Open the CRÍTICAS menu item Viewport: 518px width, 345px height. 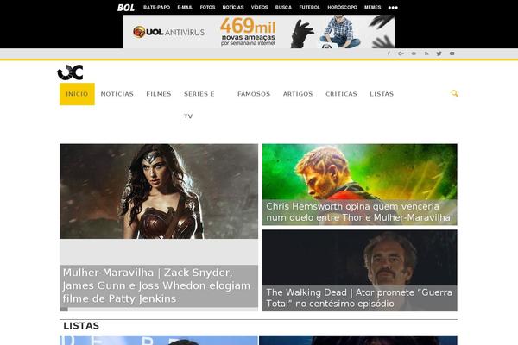pyautogui.click(x=341, y=94)
